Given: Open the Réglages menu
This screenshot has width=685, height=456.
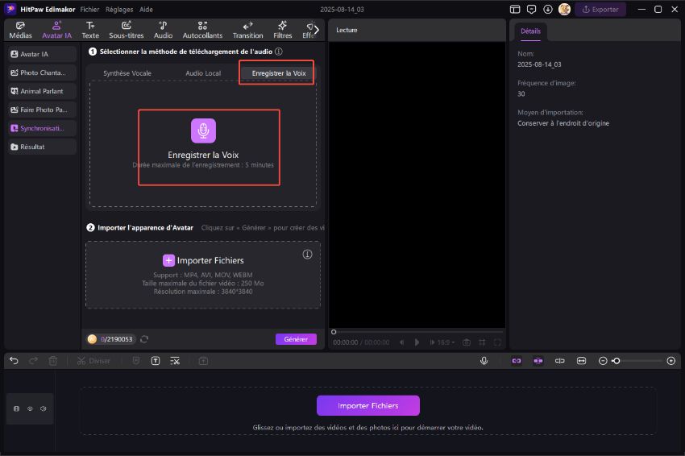Looking at the screenshot, I should click(x=119, y=9).
